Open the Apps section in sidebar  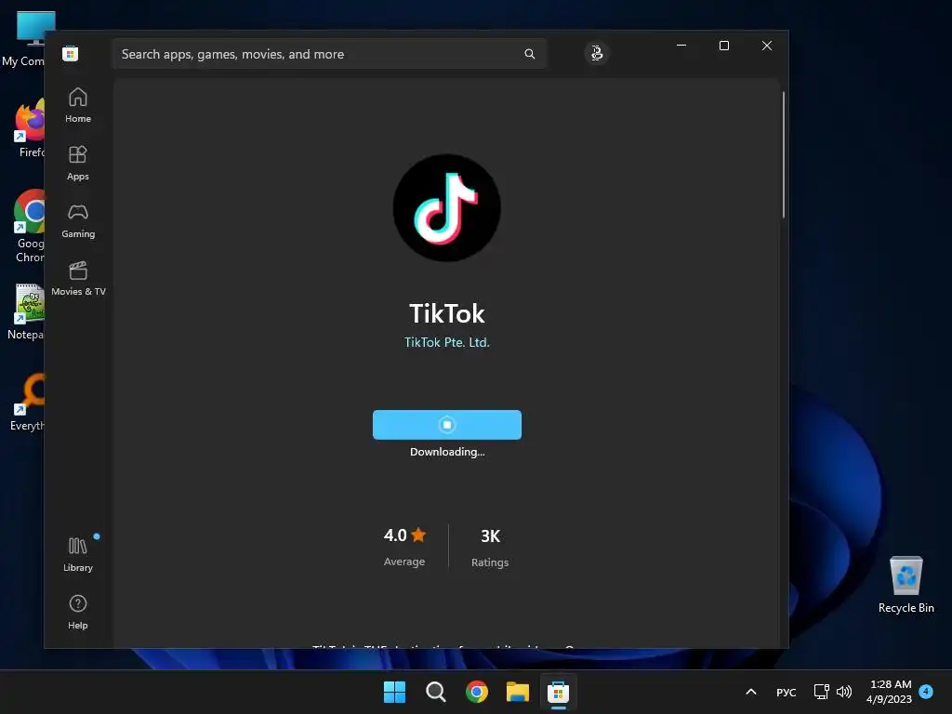tap(78, 163)
